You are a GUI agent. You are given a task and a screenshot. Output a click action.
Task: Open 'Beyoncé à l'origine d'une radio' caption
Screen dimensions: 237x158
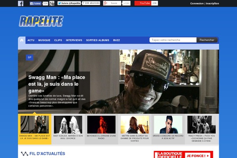102,137
